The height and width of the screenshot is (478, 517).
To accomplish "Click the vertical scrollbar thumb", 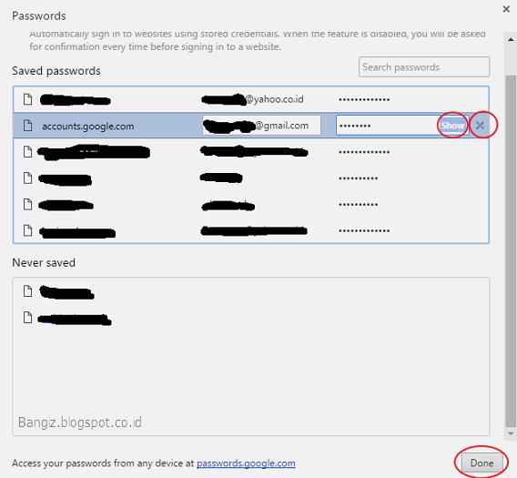I will [x=511, y=250].
